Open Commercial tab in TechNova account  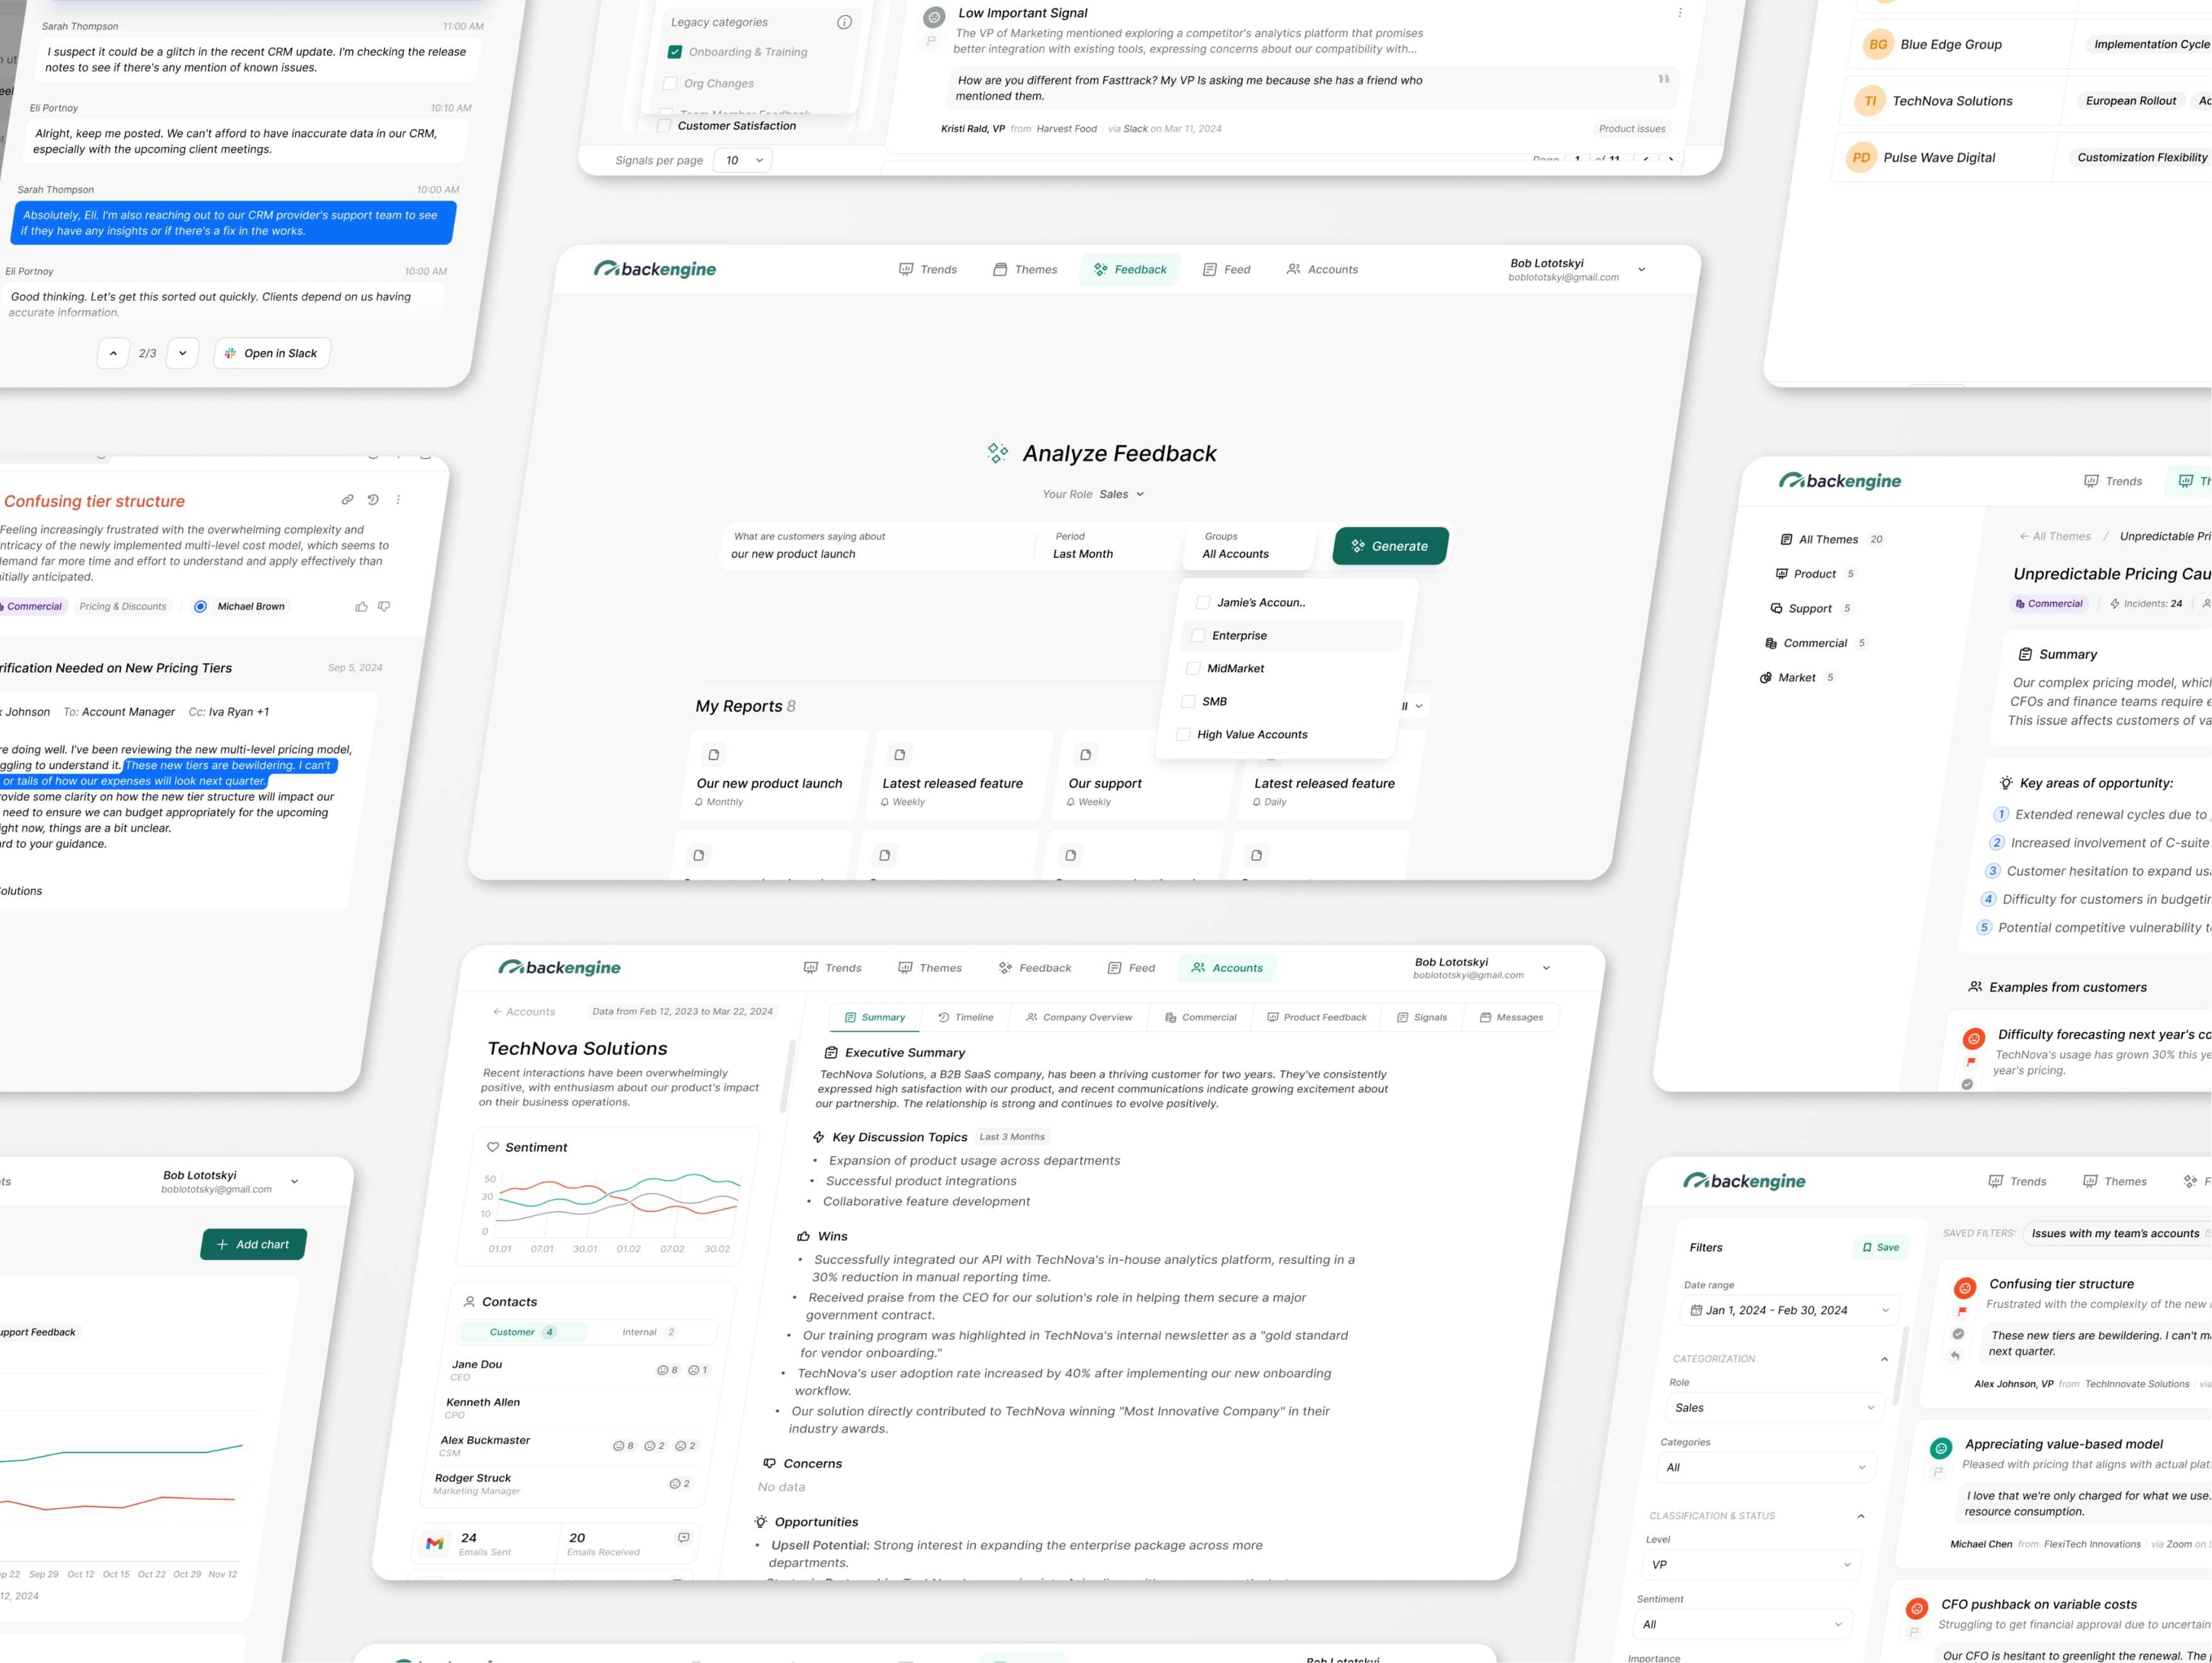(1200, 1018)
